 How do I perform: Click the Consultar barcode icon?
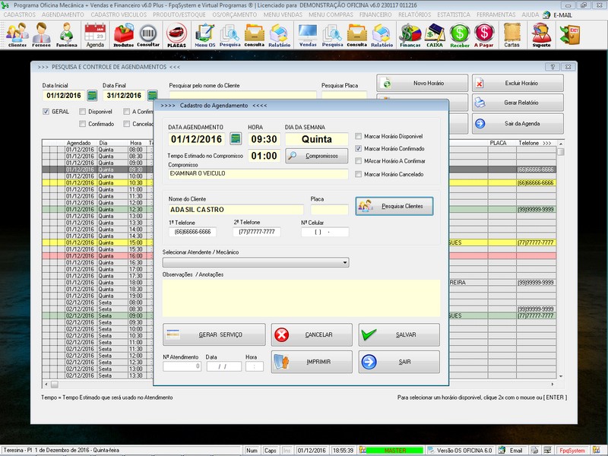(x=148, y=35)
